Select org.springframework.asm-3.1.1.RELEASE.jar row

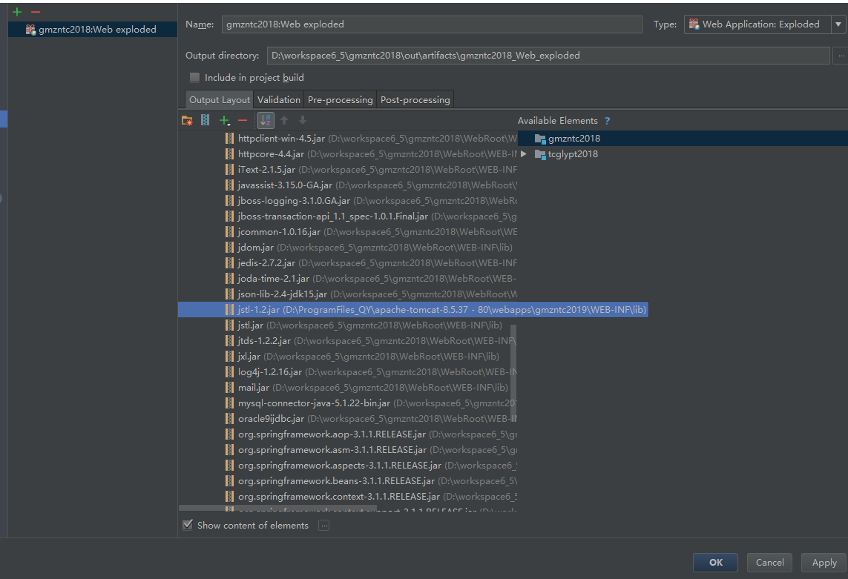click(x=348, y=450)
